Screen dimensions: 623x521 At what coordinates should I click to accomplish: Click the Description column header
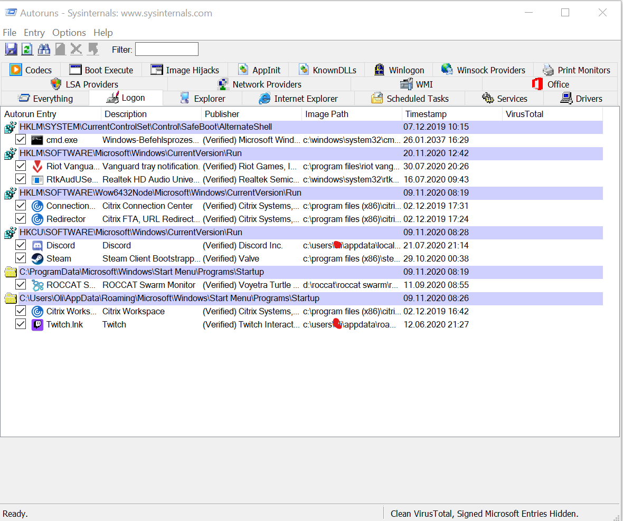pos(151,114)
